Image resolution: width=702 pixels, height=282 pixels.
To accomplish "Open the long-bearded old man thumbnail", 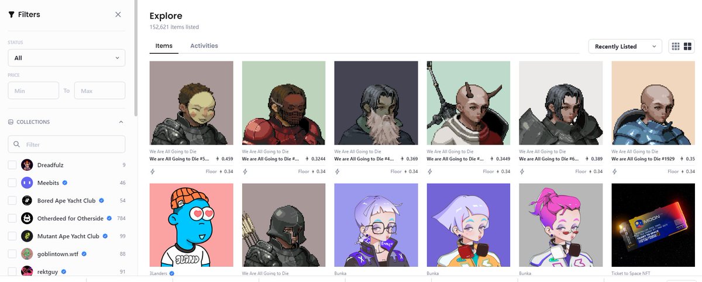I will [376, 102].
